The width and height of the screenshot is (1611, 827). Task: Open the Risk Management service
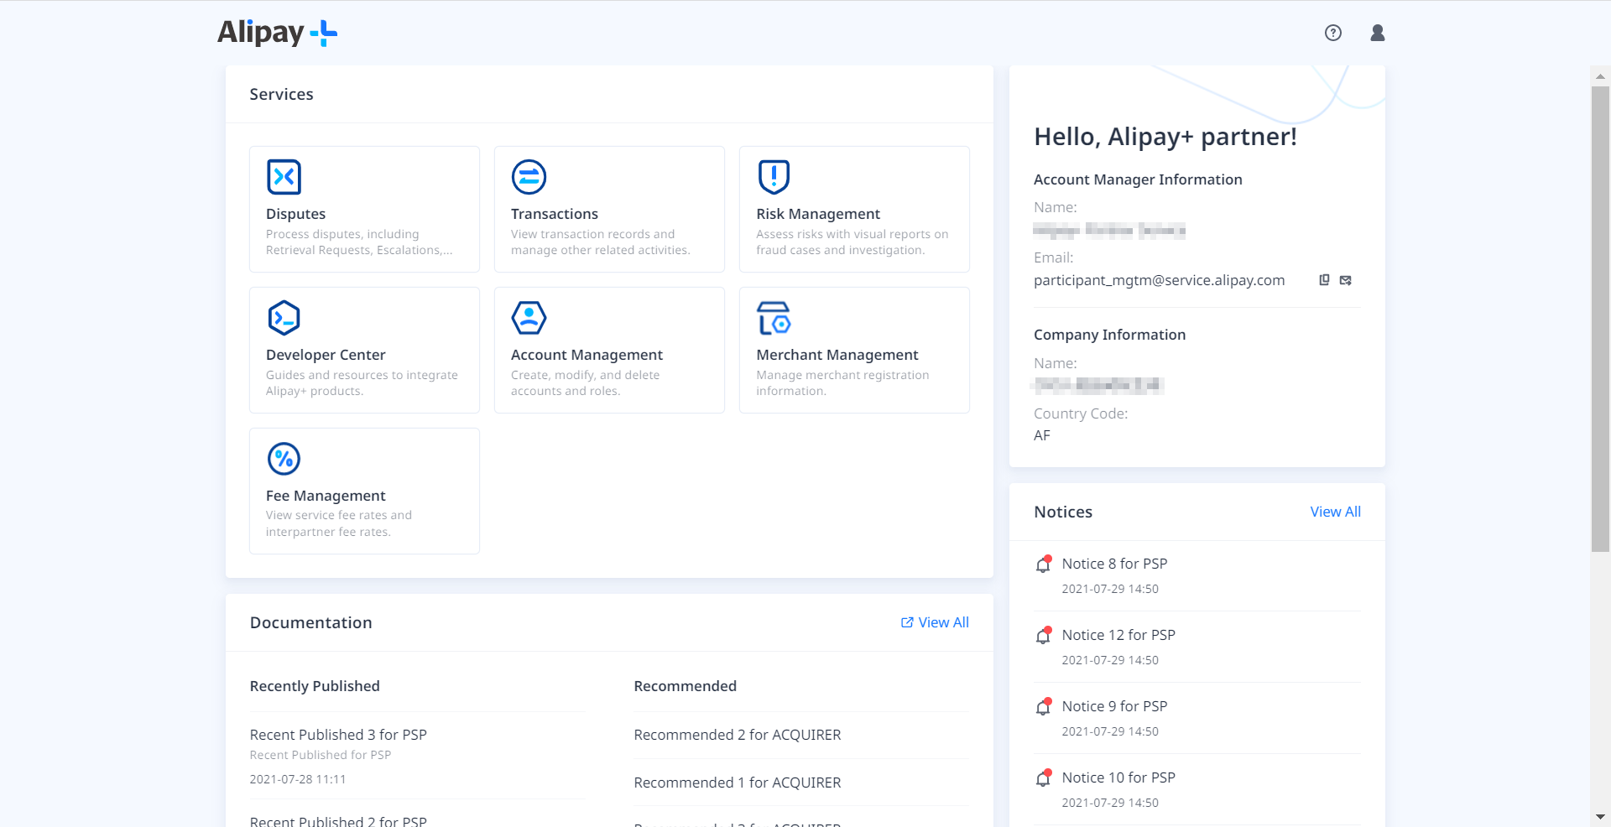tap(854, 209)
